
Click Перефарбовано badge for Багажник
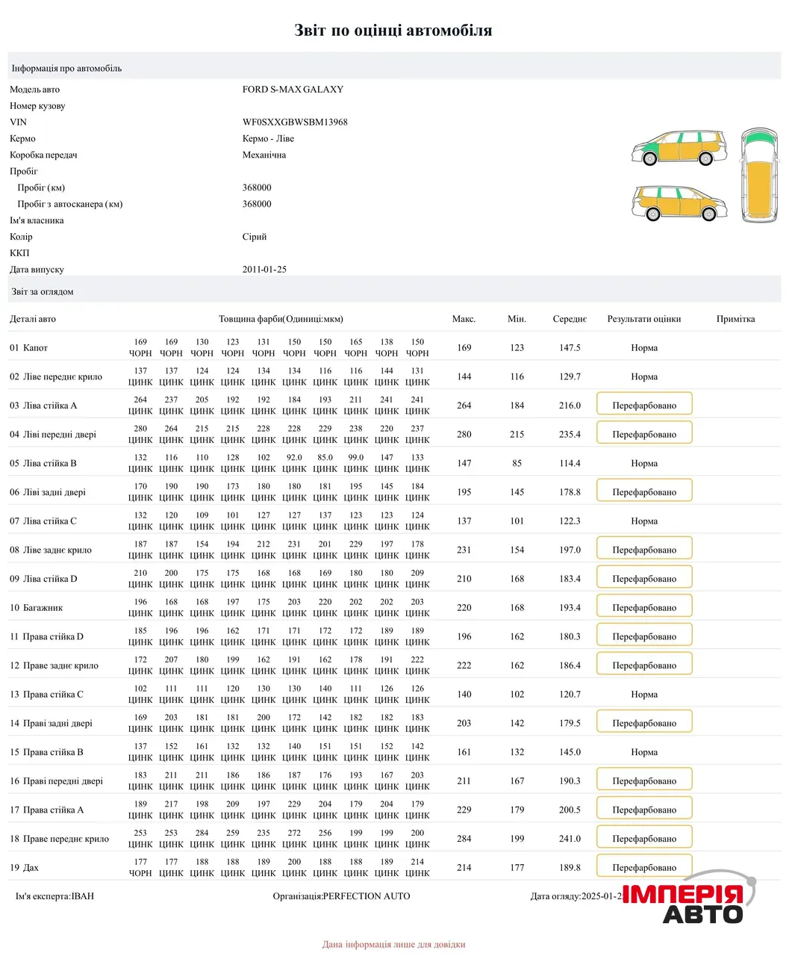coord(643,606)
